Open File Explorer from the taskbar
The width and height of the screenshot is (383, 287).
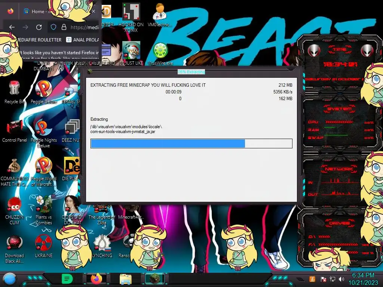click(x=126, y=279)
